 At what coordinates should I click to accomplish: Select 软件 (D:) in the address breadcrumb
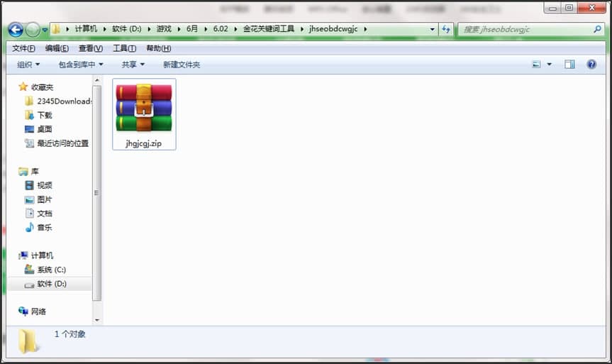126,29
